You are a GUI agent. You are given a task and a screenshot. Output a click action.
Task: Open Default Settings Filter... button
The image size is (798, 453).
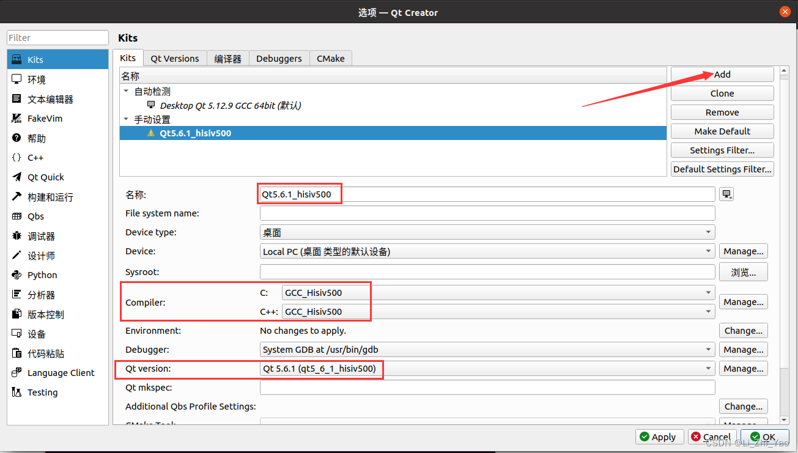coord(722,169)
